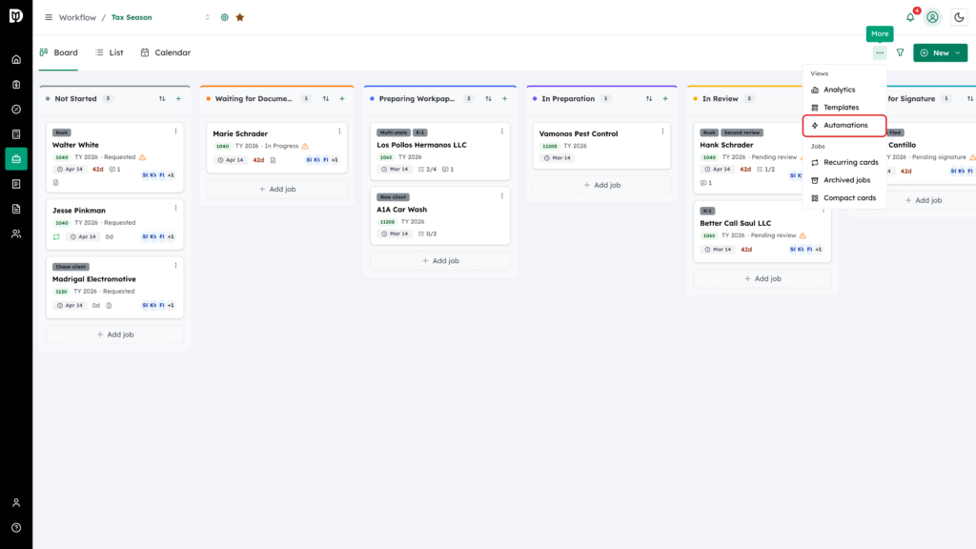Viewport: 976px width, 549px height.
Task: Click assignee avatars on Marie Schrader card
Action: click(x=322, y=160)
